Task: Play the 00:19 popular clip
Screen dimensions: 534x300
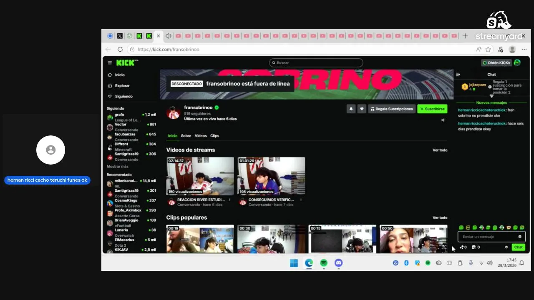Action: tap(200, 239)
